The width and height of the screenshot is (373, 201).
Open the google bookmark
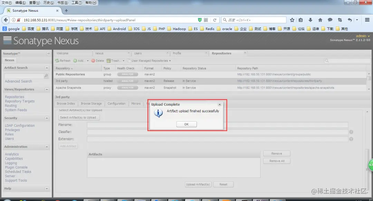[x=11, y=29]
